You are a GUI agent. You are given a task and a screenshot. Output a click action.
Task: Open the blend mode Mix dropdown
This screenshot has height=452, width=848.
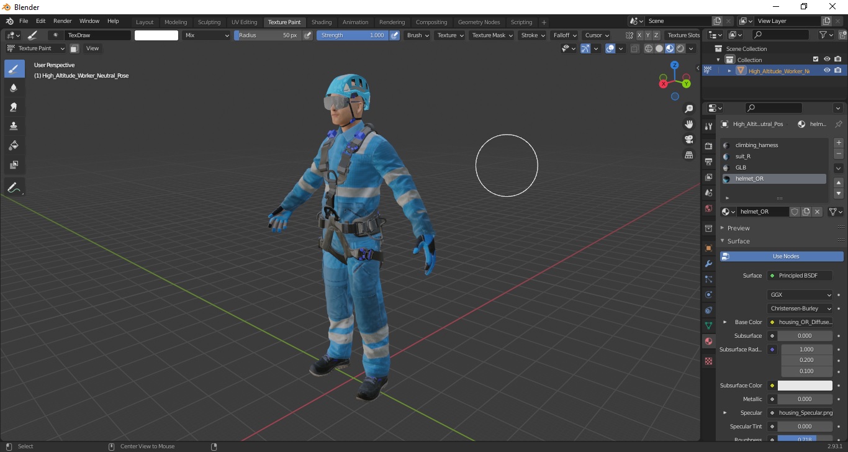point(207,35)
